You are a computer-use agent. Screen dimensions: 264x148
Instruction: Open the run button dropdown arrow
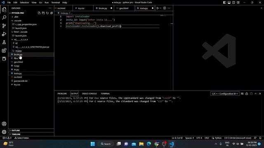160,8
